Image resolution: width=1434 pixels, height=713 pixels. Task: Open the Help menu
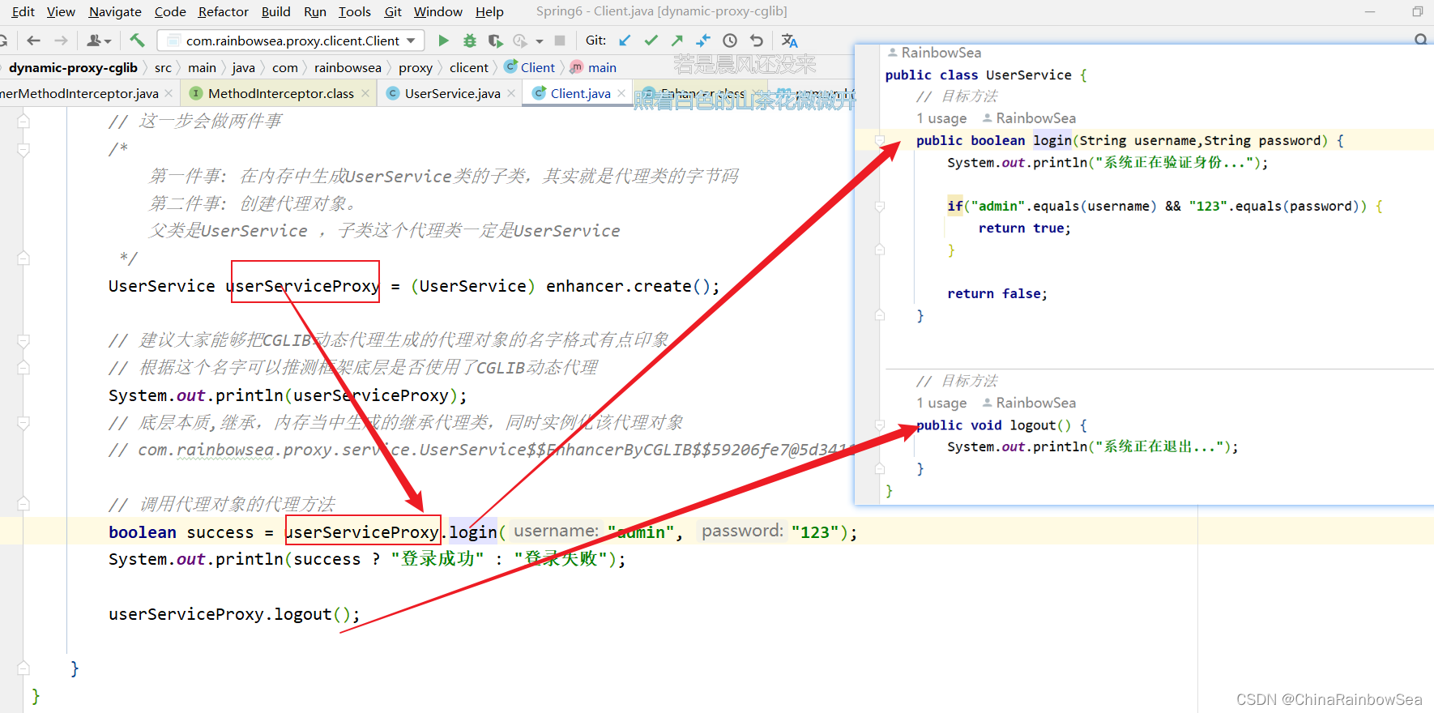489,11
